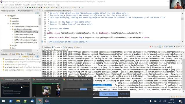Click the Package Explorer horizontal scrollbar
185x104 pixels.
coord(17,51)
